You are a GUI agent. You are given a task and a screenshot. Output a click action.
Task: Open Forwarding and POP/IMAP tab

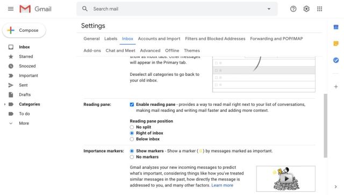click(x=276, y=39)
